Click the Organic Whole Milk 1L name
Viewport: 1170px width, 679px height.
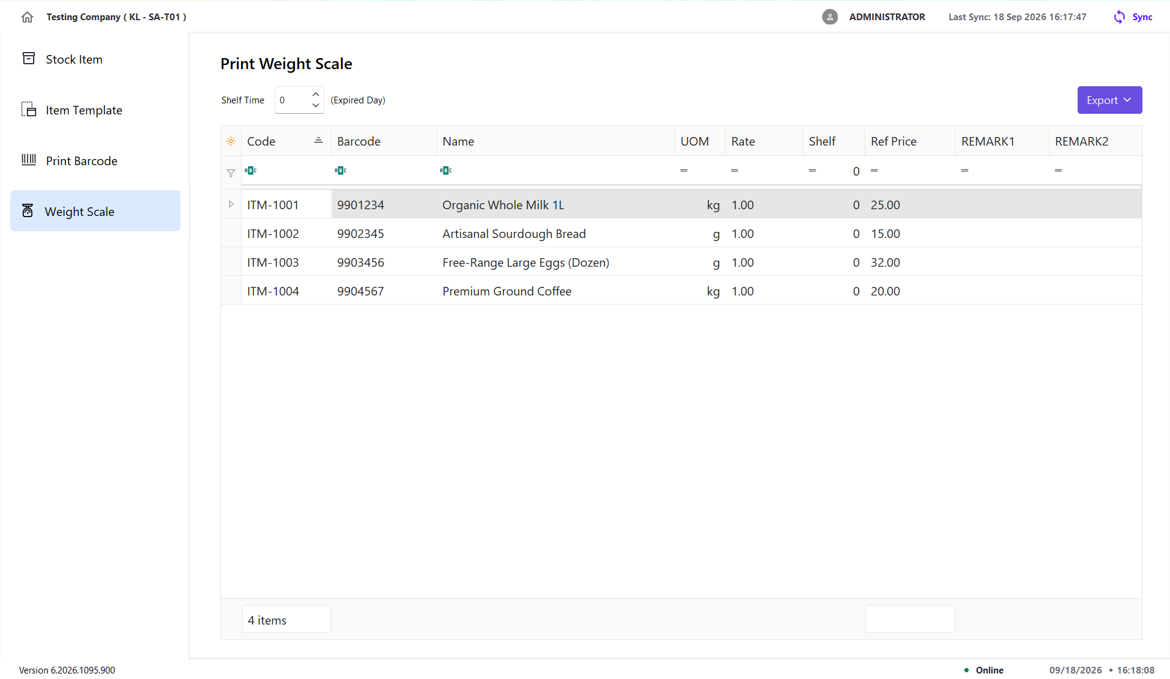503,205
